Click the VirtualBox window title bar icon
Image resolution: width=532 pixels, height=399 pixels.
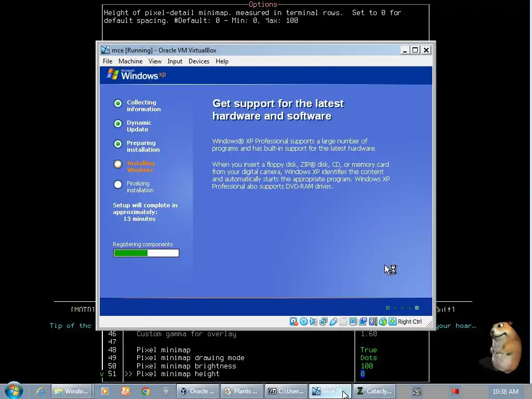coord(105,50)
